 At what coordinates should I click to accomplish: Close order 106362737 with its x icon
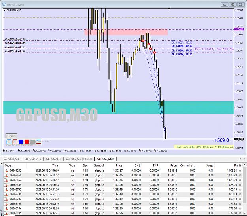tap(240, 199)
